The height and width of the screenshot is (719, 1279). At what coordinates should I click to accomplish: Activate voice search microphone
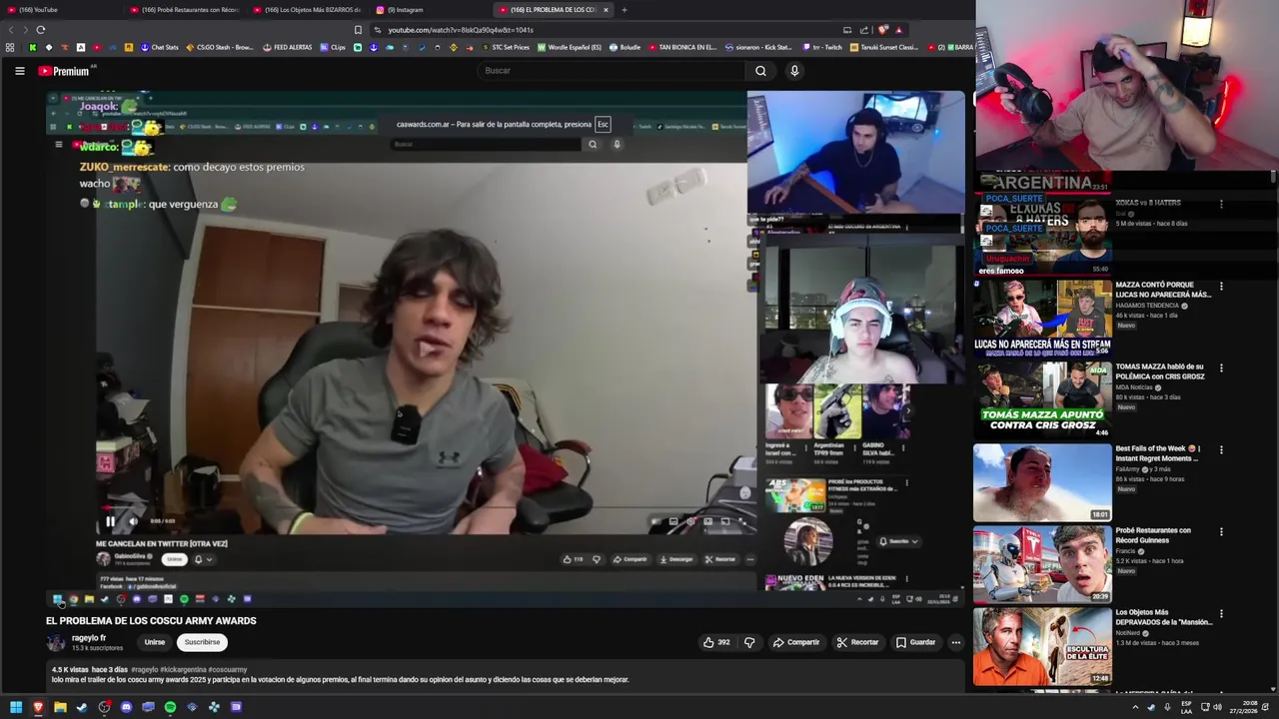[x=794, y=71]
